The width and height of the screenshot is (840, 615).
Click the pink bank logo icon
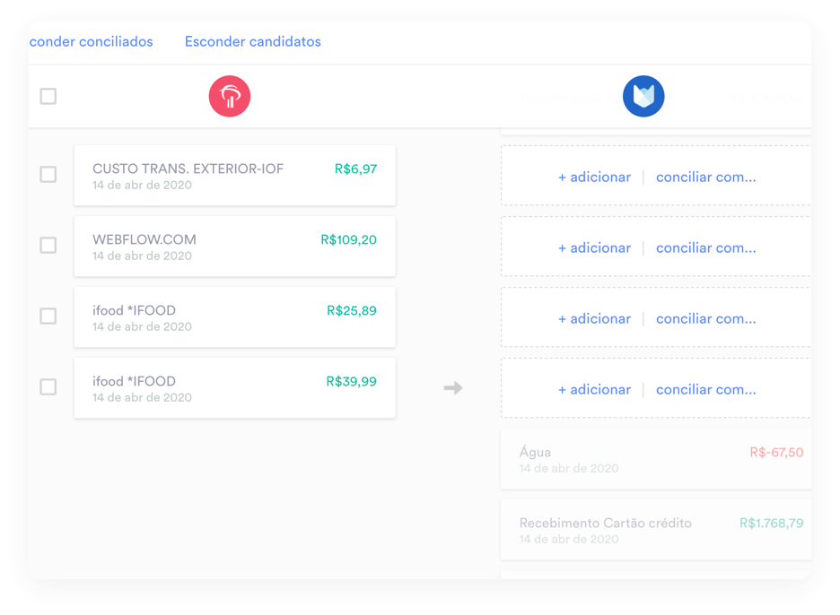[229, 96]
